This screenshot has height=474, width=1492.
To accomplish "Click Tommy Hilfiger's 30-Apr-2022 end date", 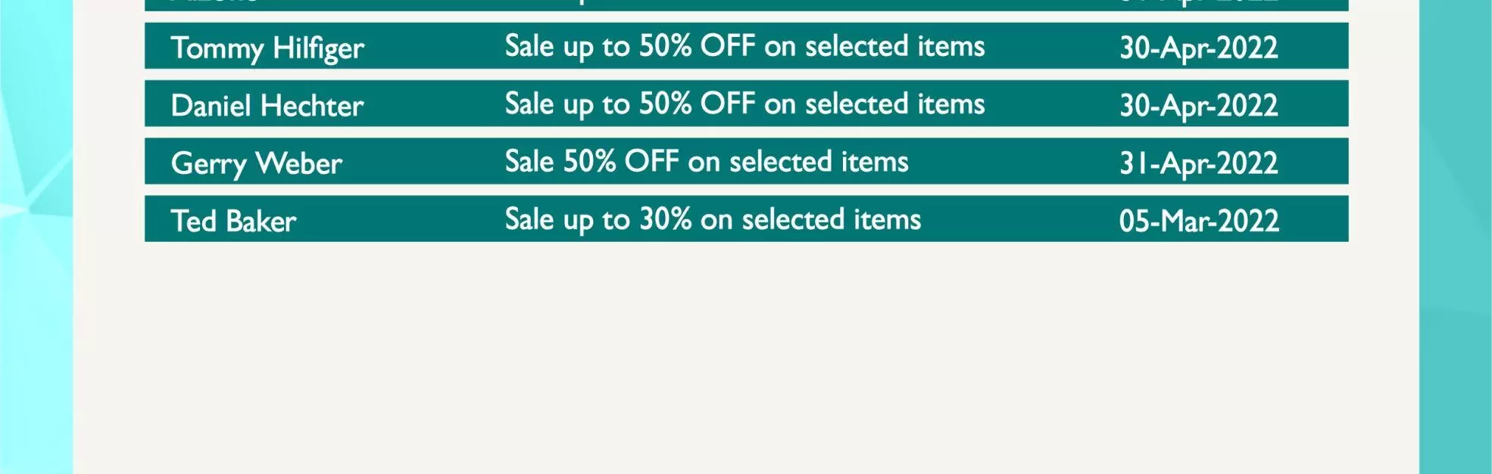I will click(x=1199, y=48).
